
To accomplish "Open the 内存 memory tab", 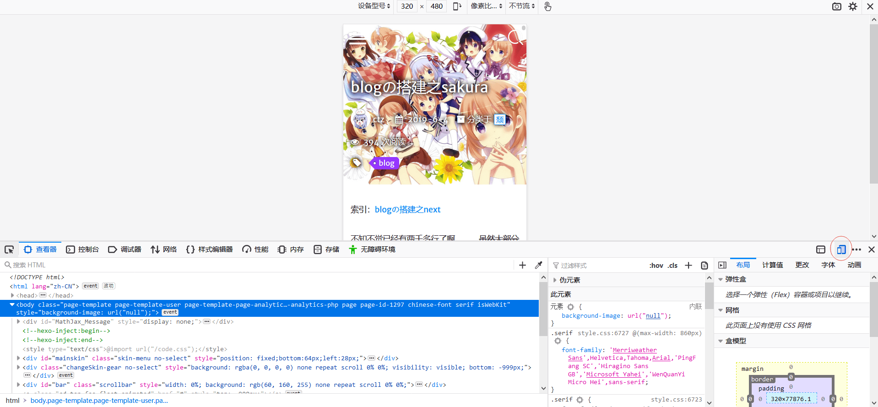I will point(291,250).
